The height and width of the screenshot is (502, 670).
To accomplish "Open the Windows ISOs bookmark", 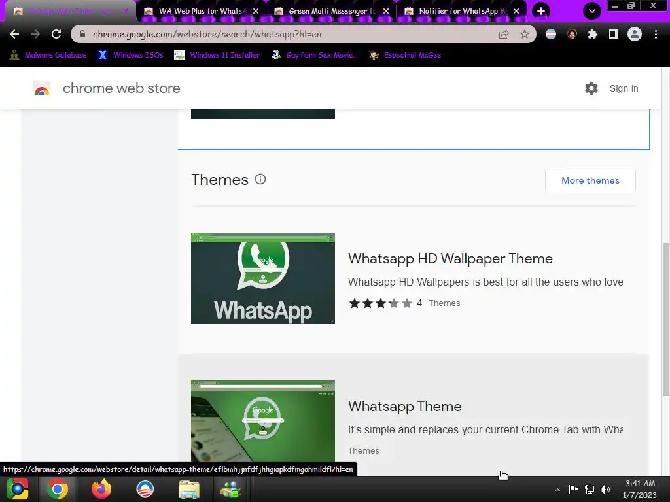I will pos(131,55).
